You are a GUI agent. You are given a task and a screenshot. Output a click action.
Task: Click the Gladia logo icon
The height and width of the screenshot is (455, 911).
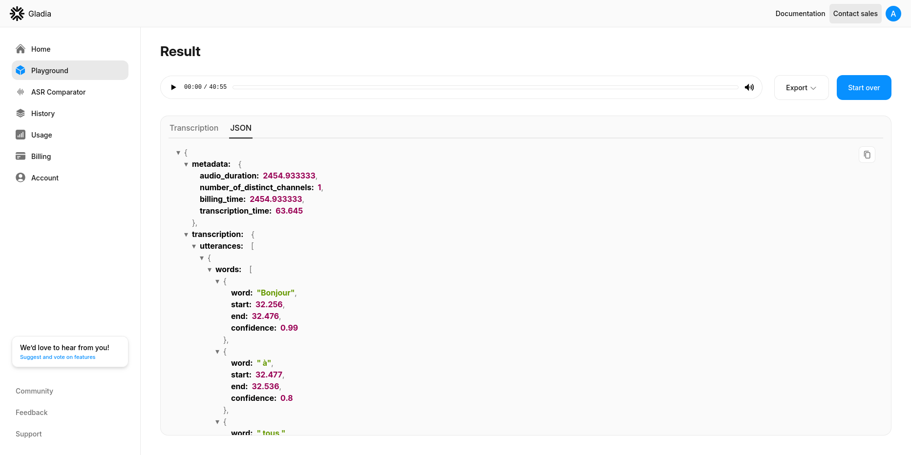coord(17,14)
